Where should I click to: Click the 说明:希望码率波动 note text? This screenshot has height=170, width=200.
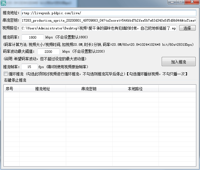point(45,59)
